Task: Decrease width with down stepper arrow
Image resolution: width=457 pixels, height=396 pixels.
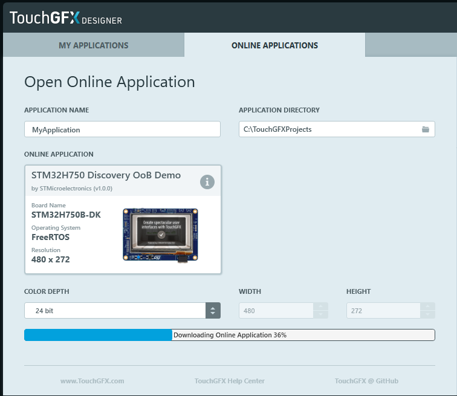Action: [x=320, y=314]
